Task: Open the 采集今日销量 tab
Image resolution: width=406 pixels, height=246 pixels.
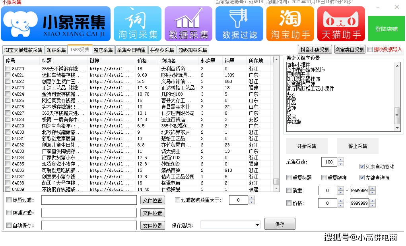Action: point(131,50)
